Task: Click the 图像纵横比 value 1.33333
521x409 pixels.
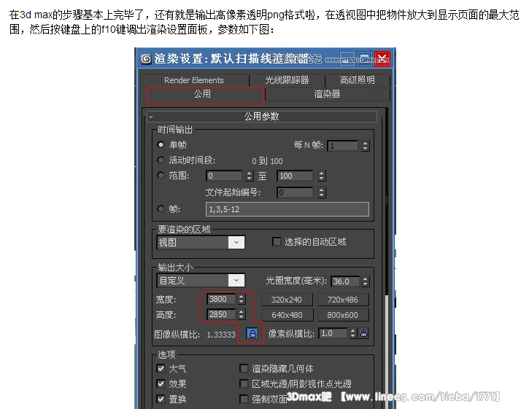Action: (221, 335)
